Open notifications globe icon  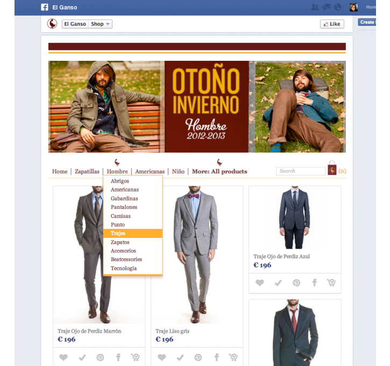pos(337,7)
